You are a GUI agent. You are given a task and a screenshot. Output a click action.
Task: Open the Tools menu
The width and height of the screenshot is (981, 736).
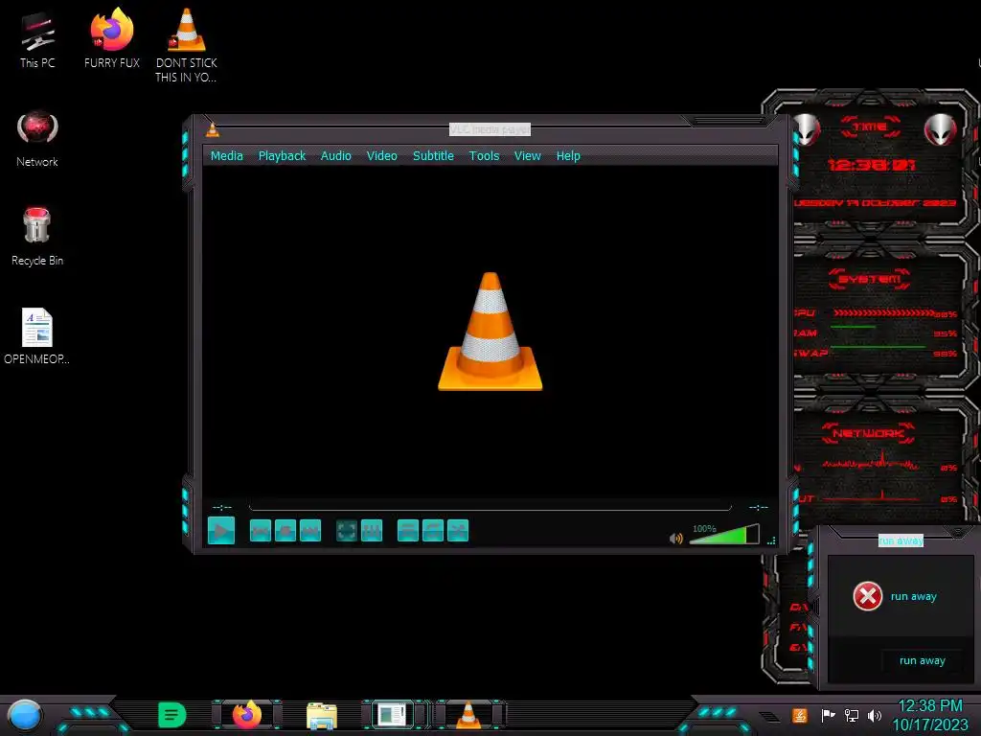pyautogui.click(x=484, y=156)
